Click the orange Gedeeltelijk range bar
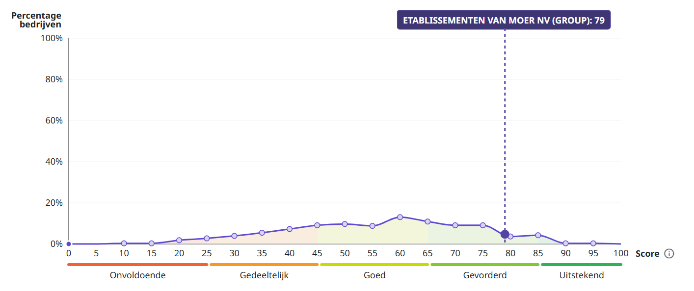The height and width of the screenshot is (291, 694). pos(264,265)
